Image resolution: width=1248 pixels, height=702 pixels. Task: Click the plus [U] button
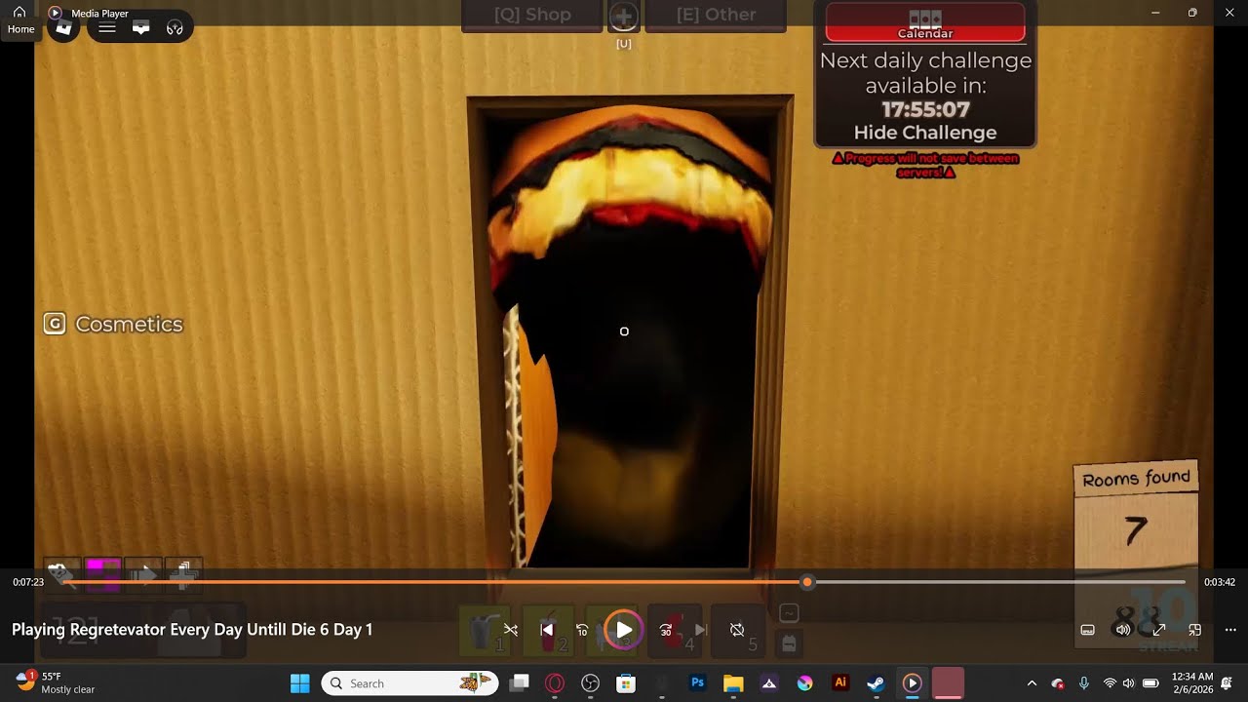624,17
